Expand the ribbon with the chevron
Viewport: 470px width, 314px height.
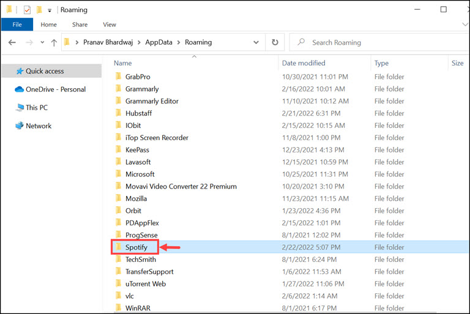coord(465,24)
